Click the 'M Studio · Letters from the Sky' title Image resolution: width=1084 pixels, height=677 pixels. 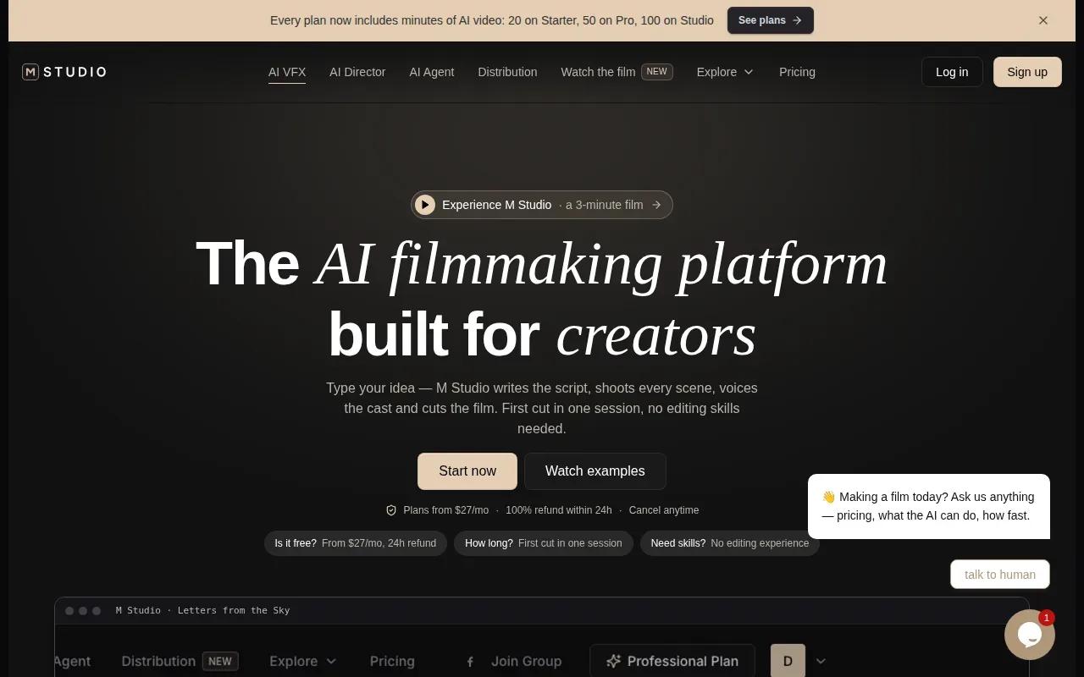click(202, 610)
